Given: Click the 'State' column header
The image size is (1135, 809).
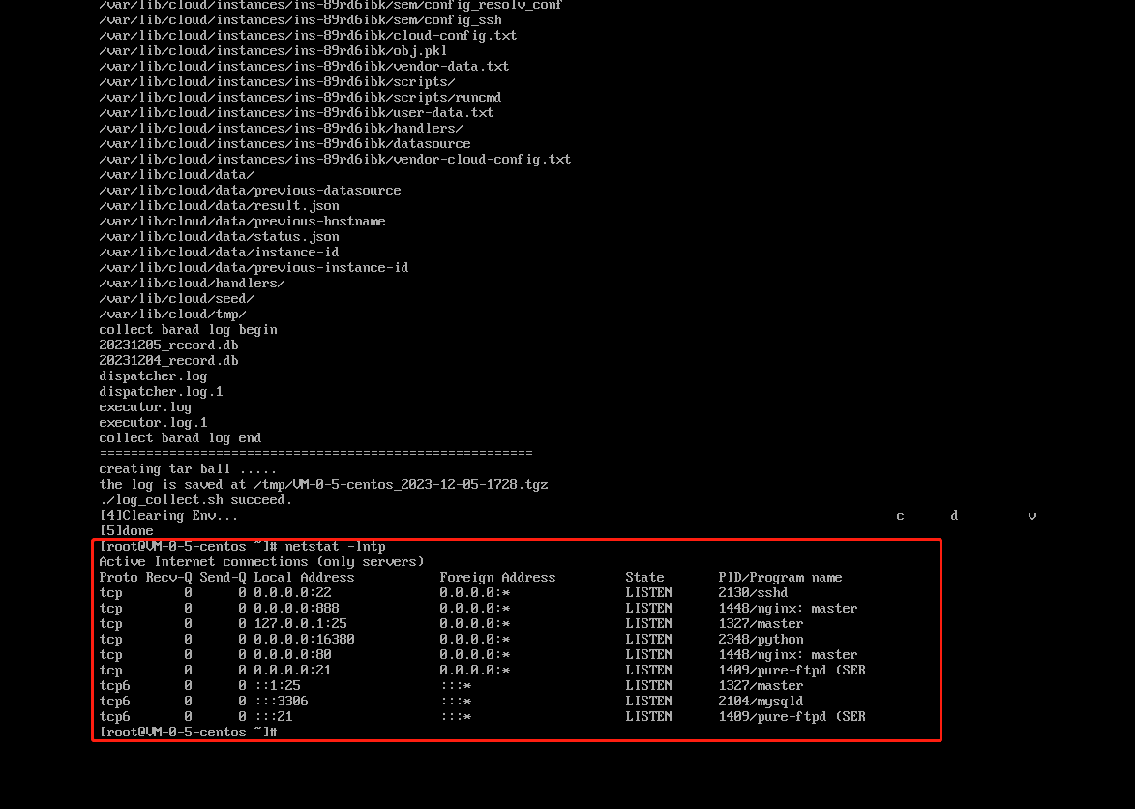Looking at the screenshot, I should click(x=644, y=578).
